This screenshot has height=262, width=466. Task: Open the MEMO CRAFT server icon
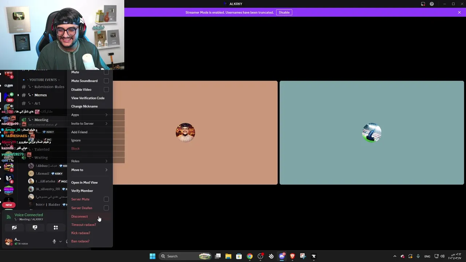click(x=9, y=191)
